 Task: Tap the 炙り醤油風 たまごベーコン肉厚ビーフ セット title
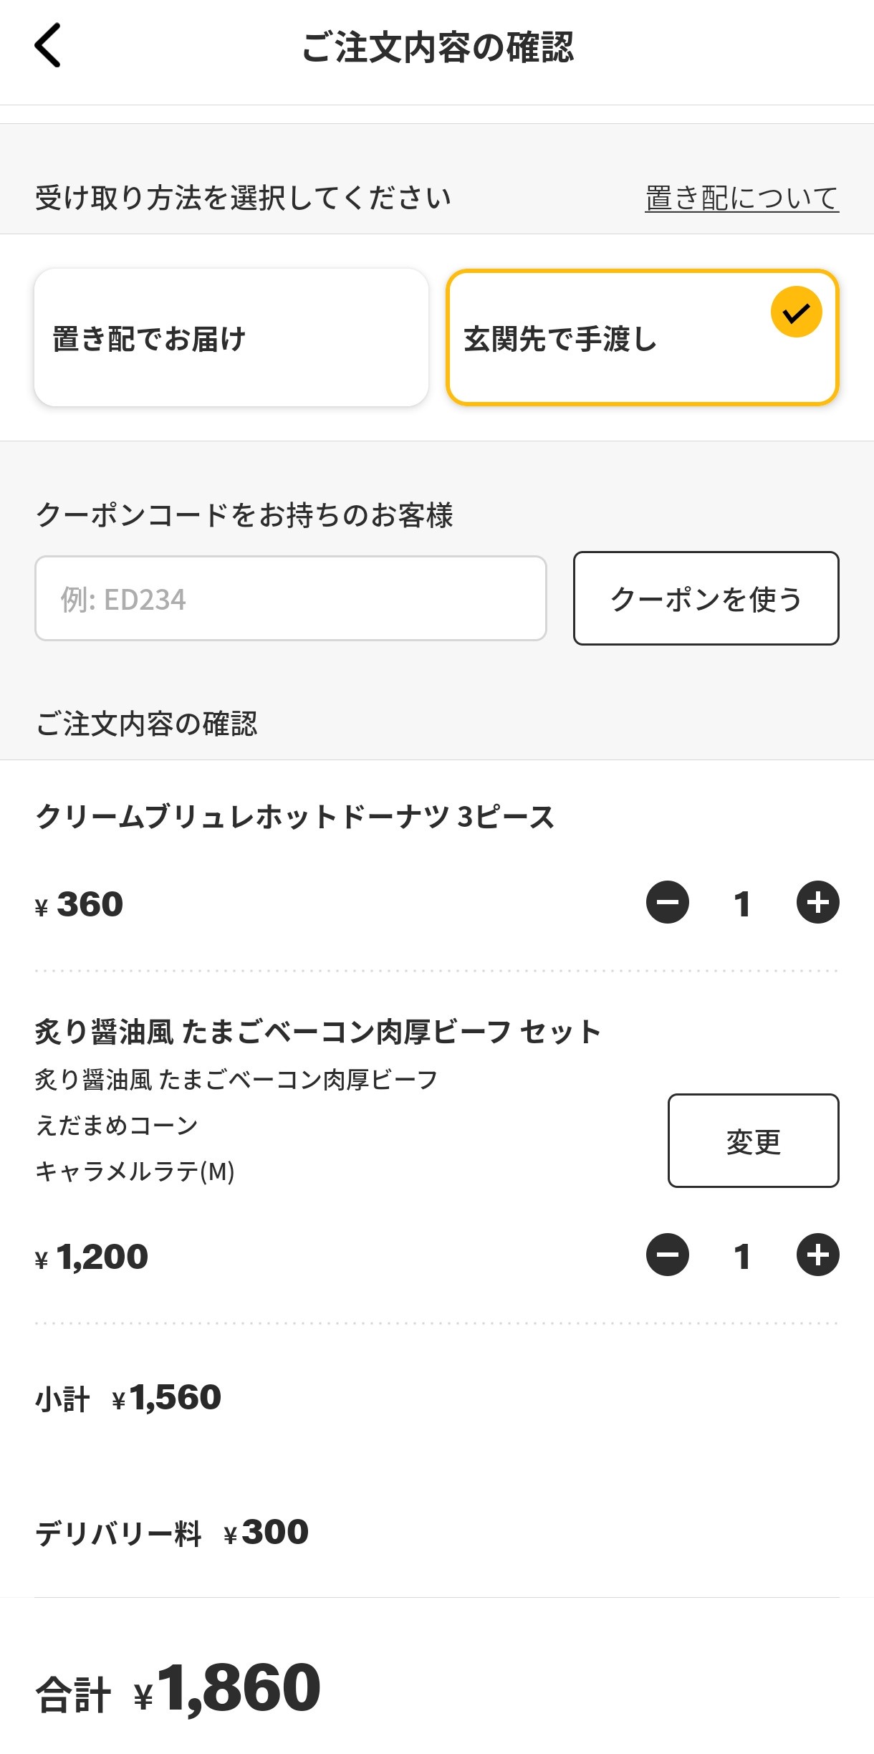pos(317,1032)
